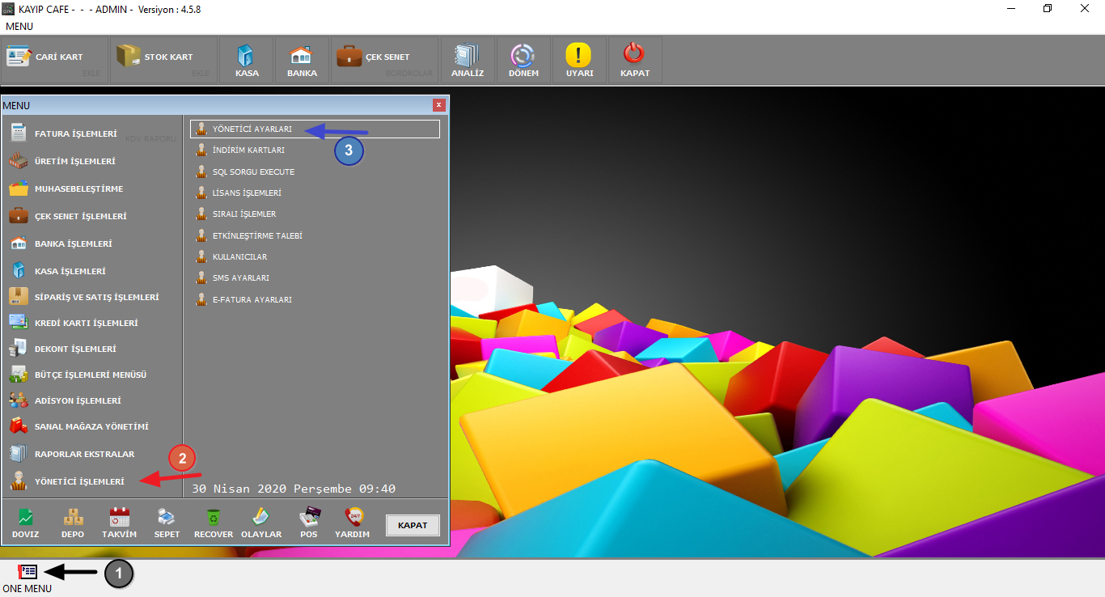The image size is (1105, 597).
Task: Click the KAPAT button in the MENU panel
Action: 413,525
